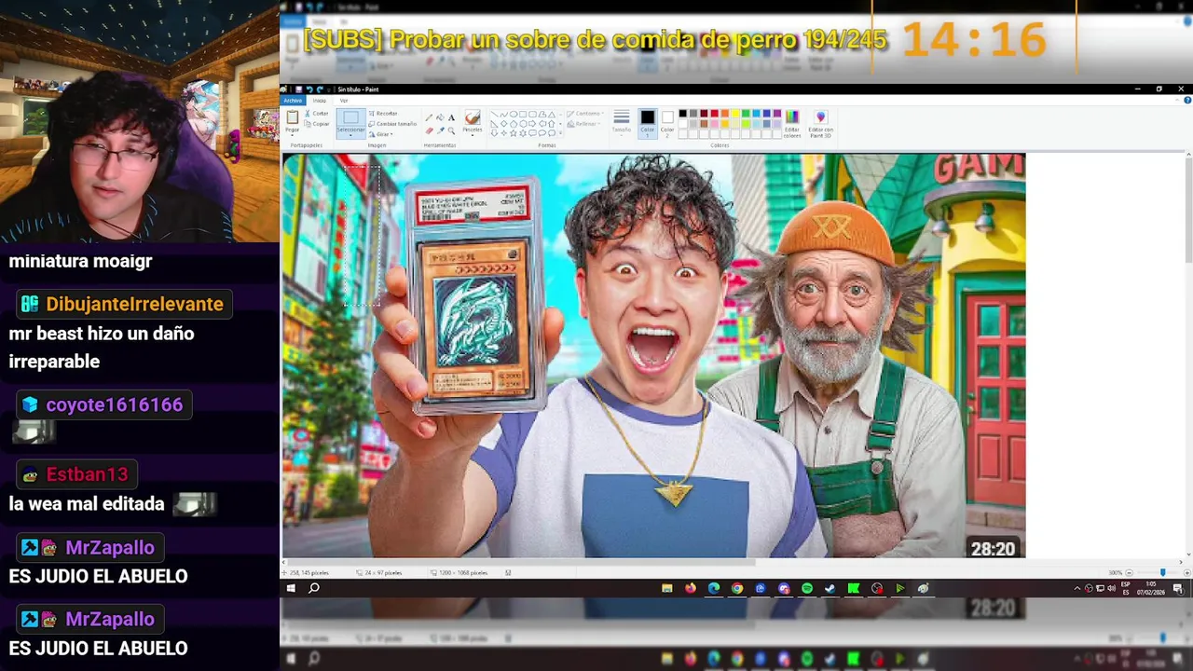Choose the Triangle shape in Formas

pyautogui.click(x=552, y=115)
